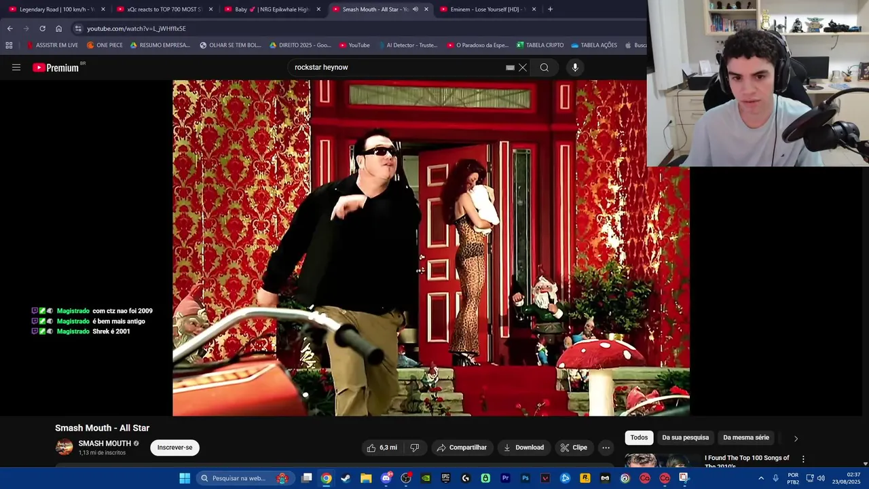The width and height of the screenshot is (869, 489).
Task: Like the Smash Mouth video
Action: click(382, 448)
